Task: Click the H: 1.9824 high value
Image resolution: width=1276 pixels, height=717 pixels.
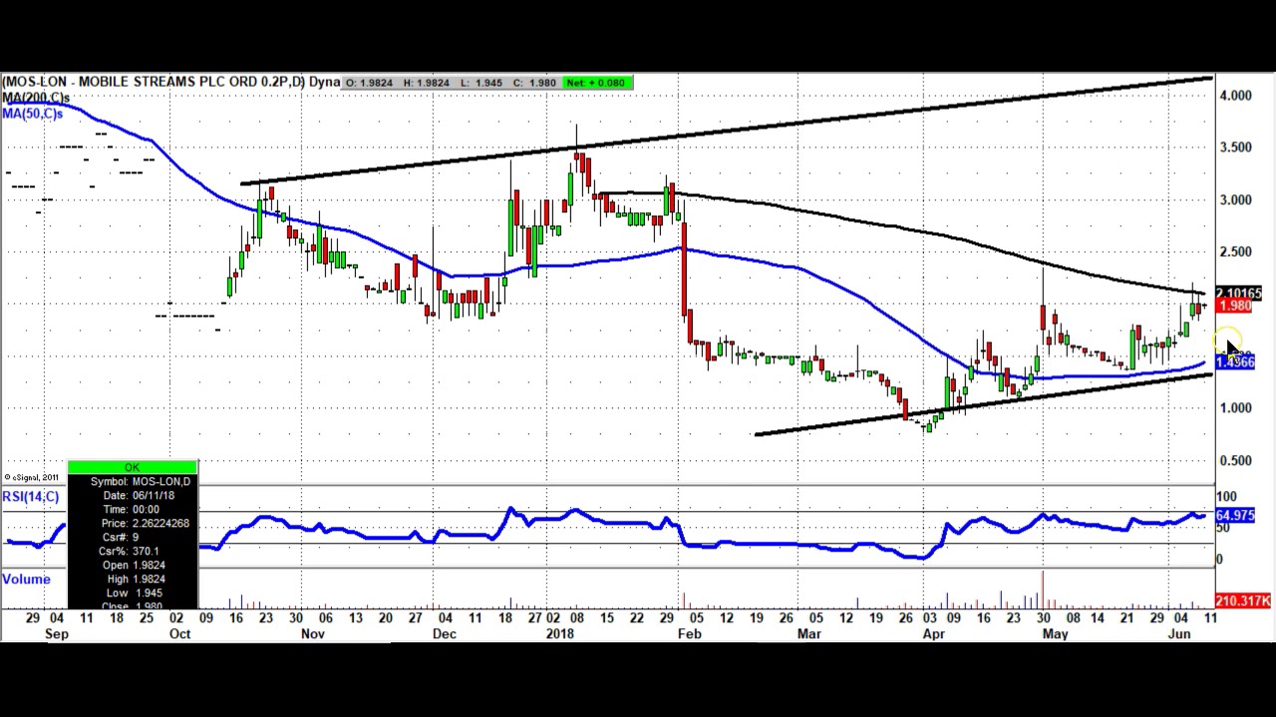Action: tap(426, 83)
